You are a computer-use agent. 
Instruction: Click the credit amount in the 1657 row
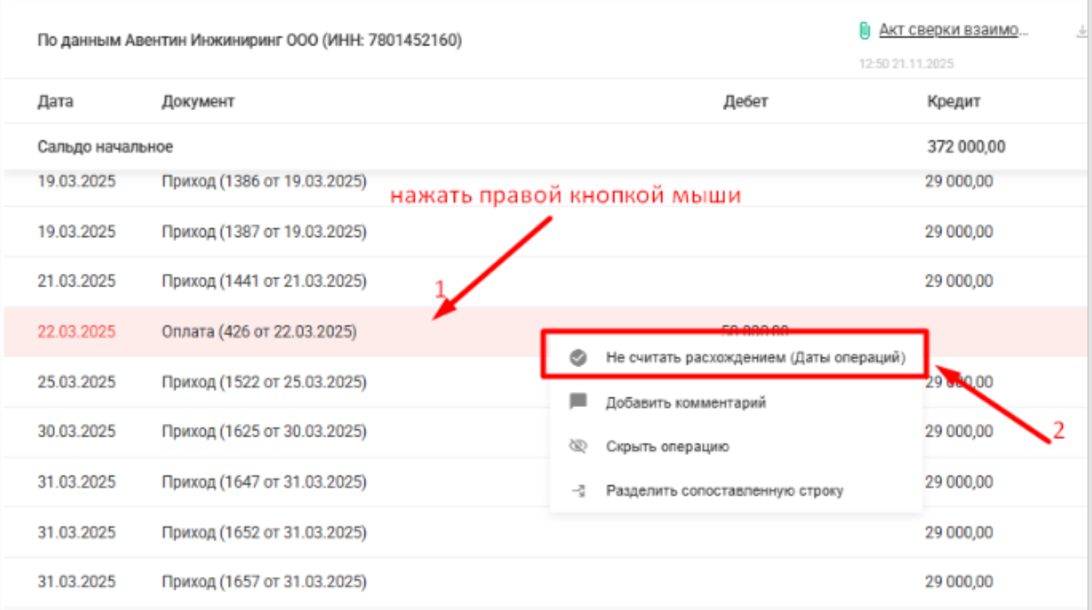pyautogui.click(x=959, y=583)
